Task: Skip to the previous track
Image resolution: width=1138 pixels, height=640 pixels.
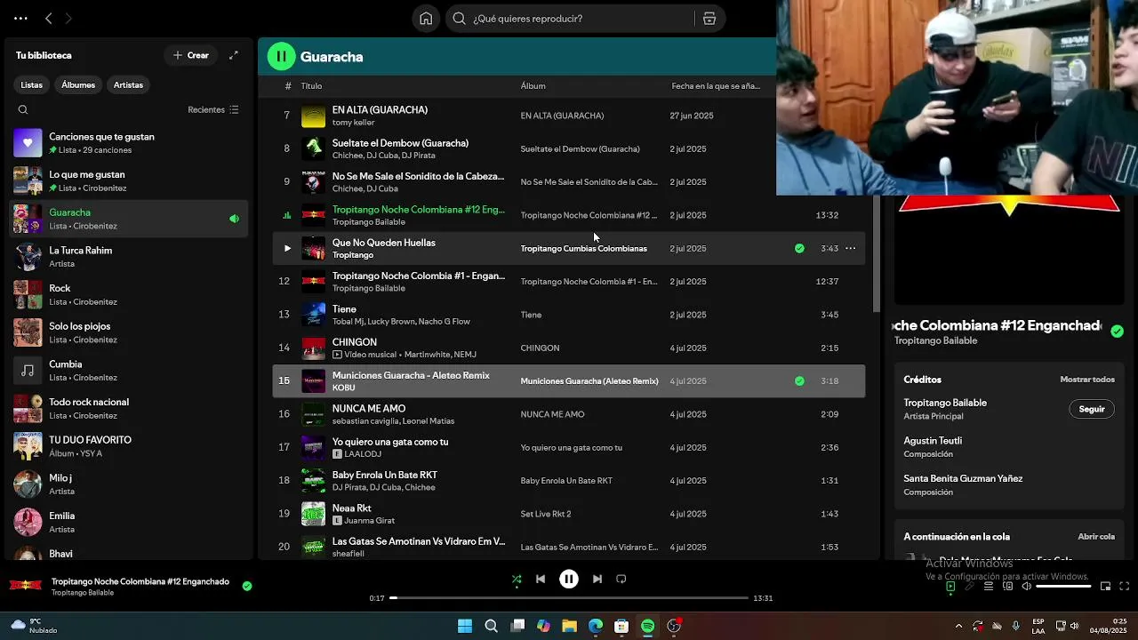Action: 540,580
